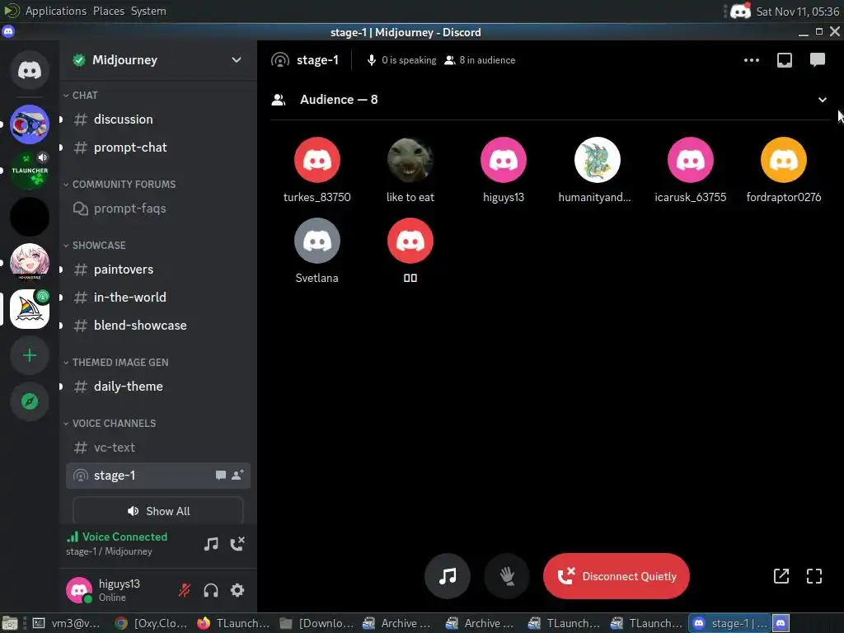Open the blend-showcase channel
The width and height of the screenshot is (844, 633).
point(157,325)
